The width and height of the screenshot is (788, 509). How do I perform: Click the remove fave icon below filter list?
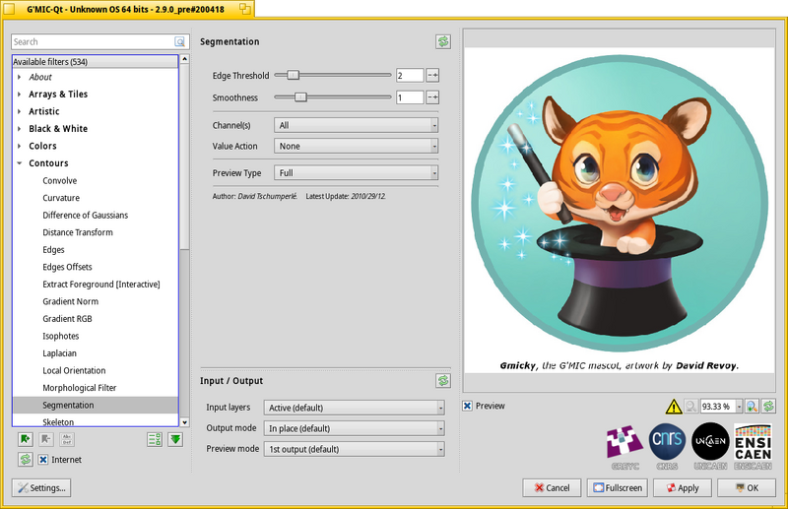[45, 440]
